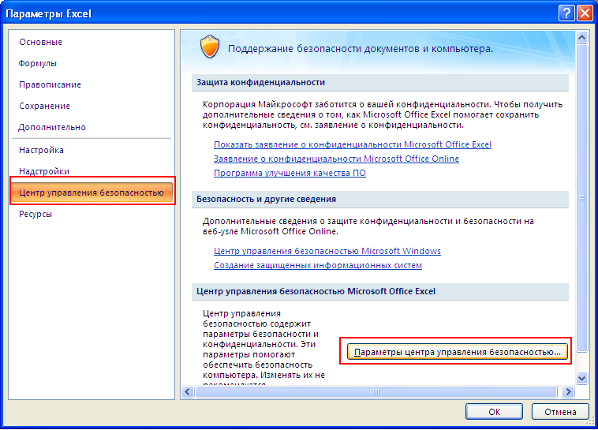Click Центр управления безопасностью Microsoft Office Excel header
The width and height of the screenshot is (598, 430).
tap(379, 291)
